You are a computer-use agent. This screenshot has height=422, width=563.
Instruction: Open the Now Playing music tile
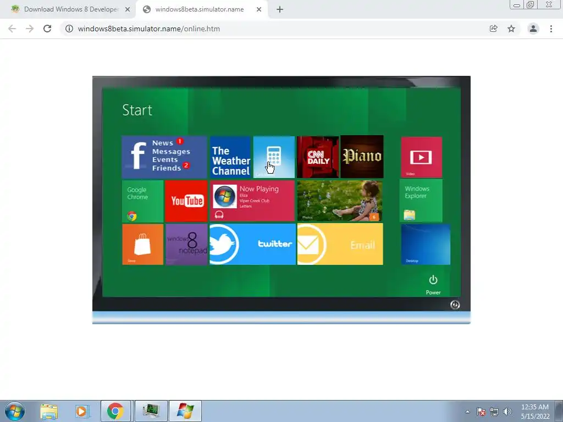[252, 201]
